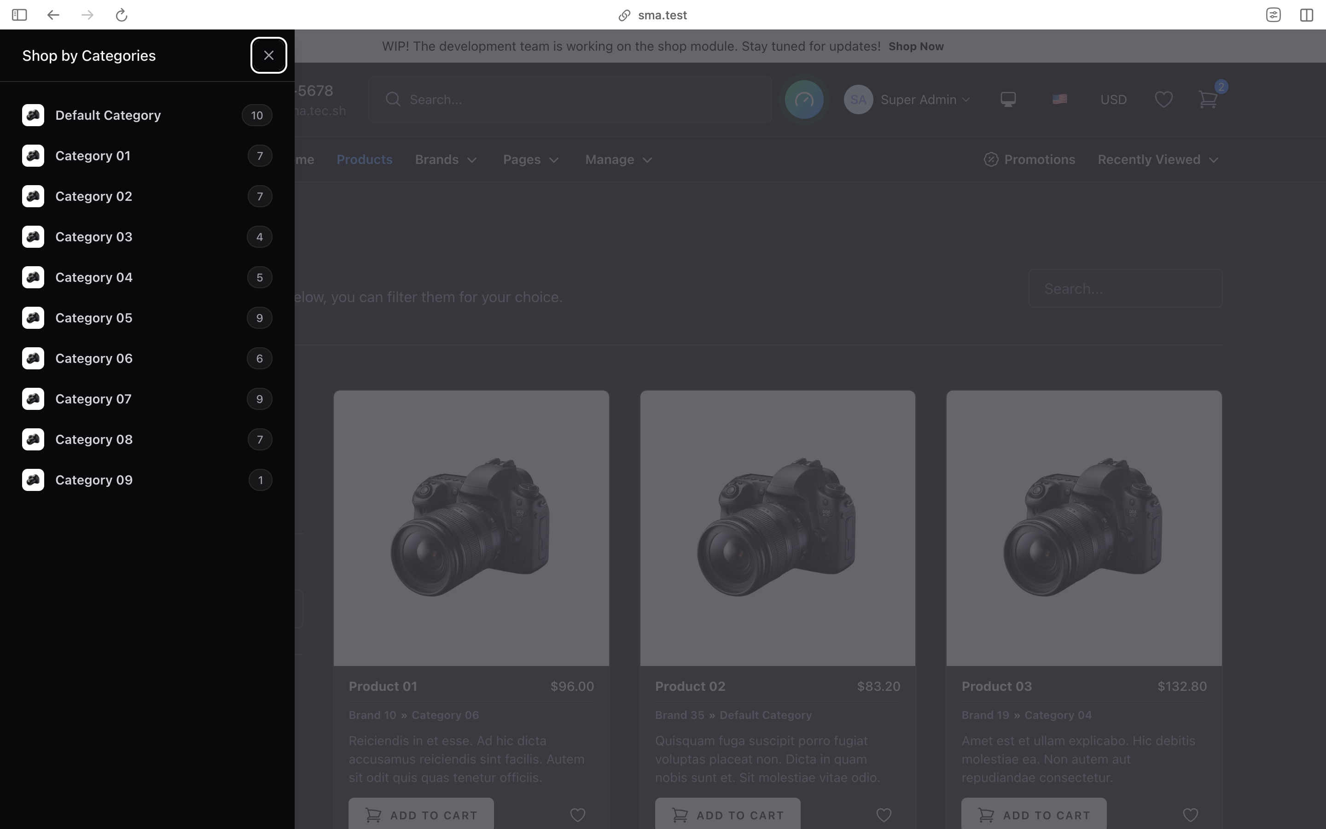The width and height of the screenshot is (1326, 829).
Task: Click the count badge 10 for Default Category
Action: [257, 115]
